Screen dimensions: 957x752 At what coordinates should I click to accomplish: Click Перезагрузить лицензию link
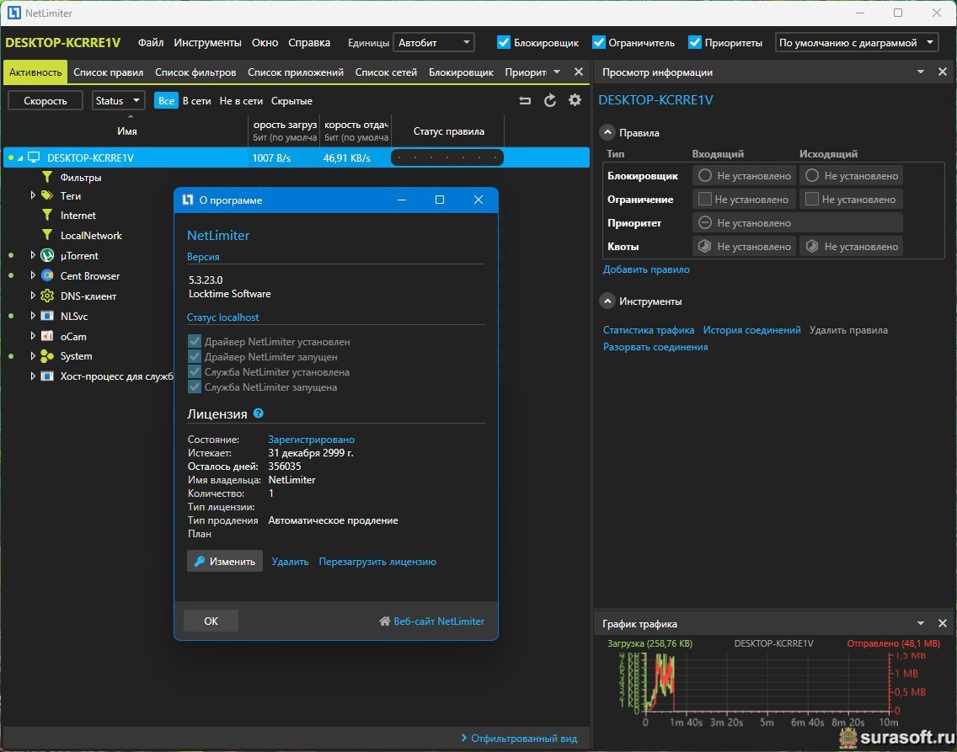(x=377, y=562)
